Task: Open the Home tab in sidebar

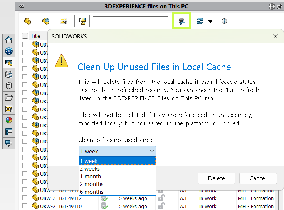Action: click(x=9, y=40)
